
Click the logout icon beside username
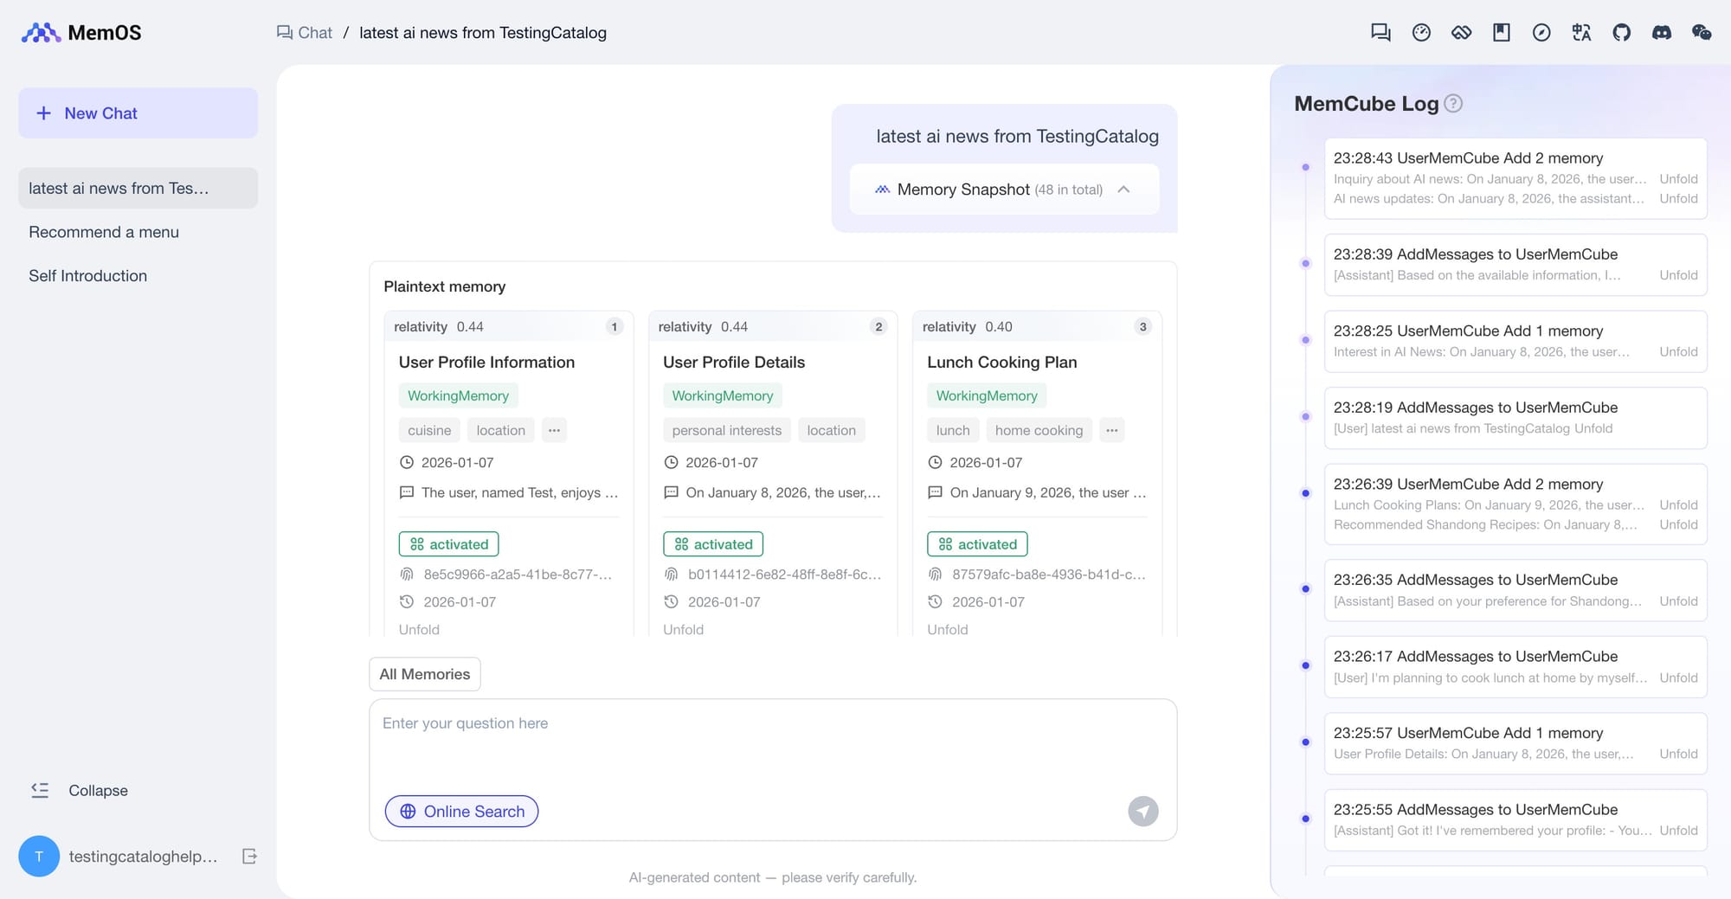pyautogui.click(x=249, y=857)
